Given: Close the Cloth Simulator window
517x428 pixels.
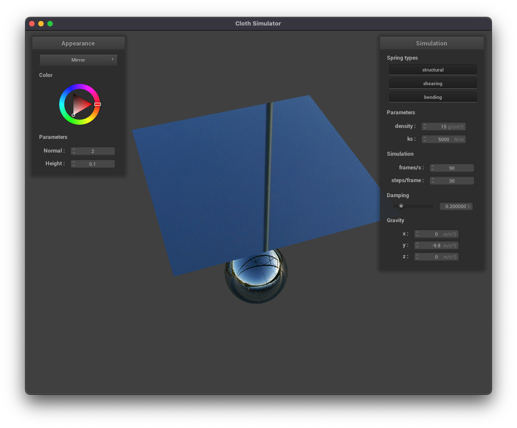Looking at the screenshot, I should 32,24.
